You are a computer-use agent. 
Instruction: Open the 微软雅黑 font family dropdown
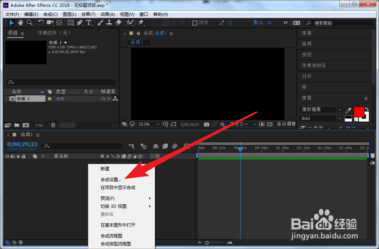coord(321,110)
